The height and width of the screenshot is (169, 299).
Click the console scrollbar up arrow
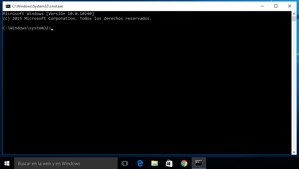[294, 14]
